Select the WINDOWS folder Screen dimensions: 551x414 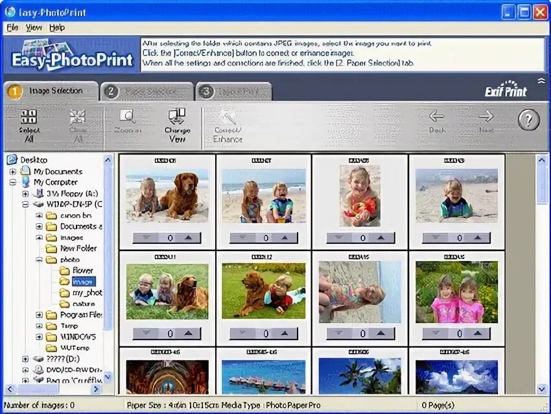(78, 337)
